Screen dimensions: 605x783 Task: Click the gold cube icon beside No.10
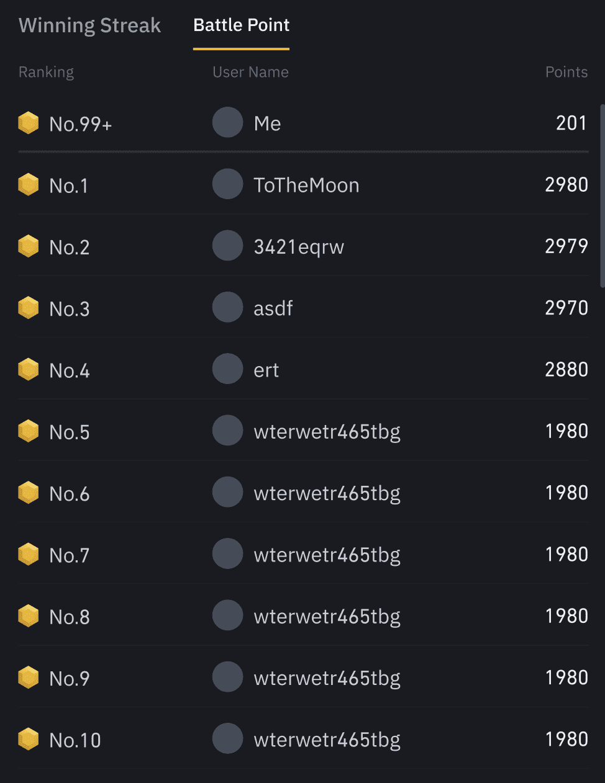[x=29, y=739]
